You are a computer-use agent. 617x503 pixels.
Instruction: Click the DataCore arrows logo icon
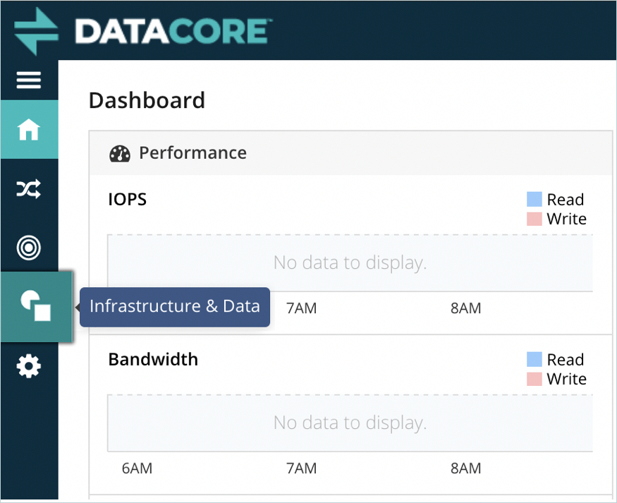tap(37, 31)
